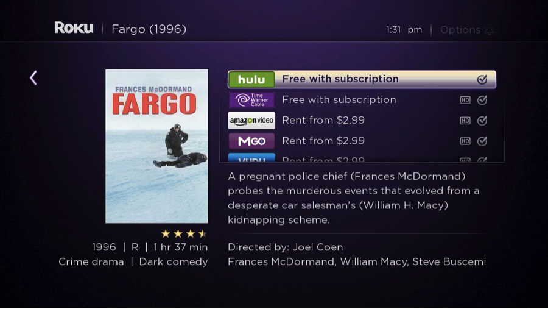Image resolution: width=548 pixels, height=309 pixels.
Task: Click the Options asterisk icon
Action: 490,30
